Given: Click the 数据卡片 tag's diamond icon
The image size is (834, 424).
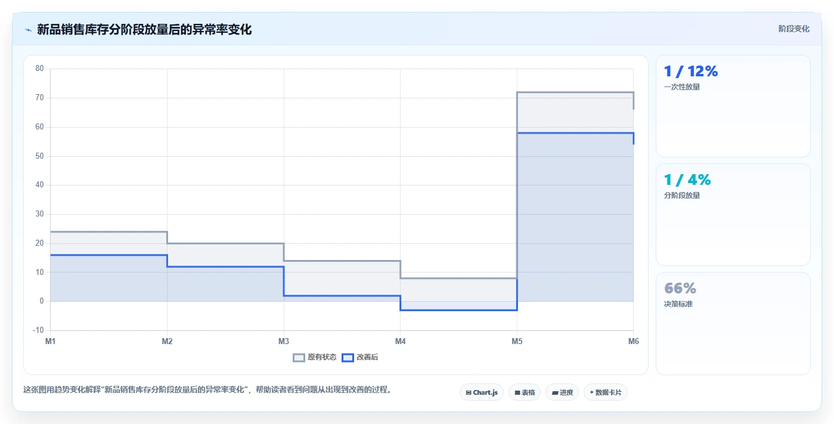Looking at the screenshot, I should (591, 392).
